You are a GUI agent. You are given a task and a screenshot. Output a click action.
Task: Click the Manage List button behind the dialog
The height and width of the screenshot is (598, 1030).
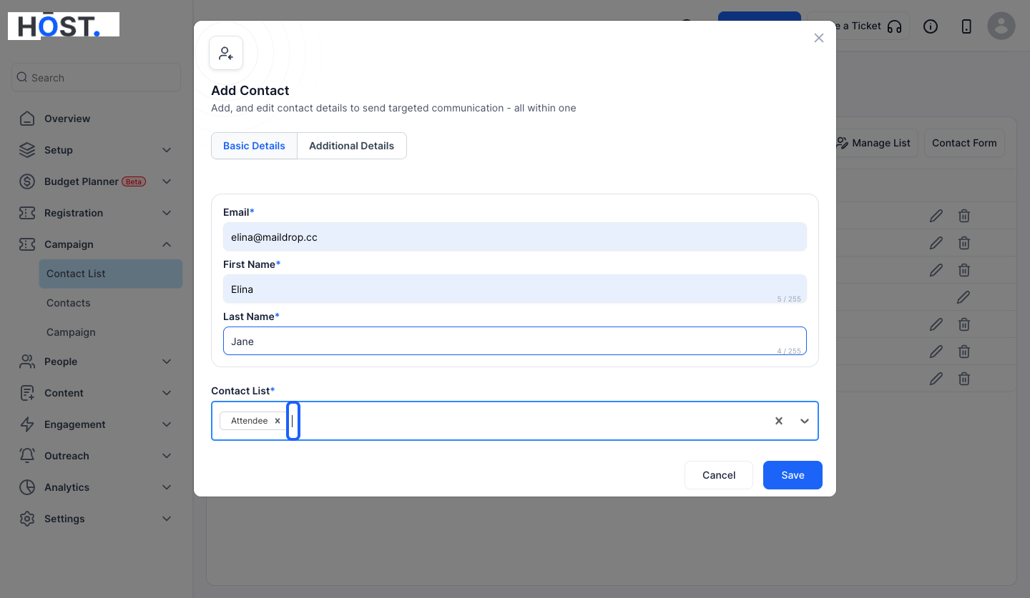click(877, 143)
